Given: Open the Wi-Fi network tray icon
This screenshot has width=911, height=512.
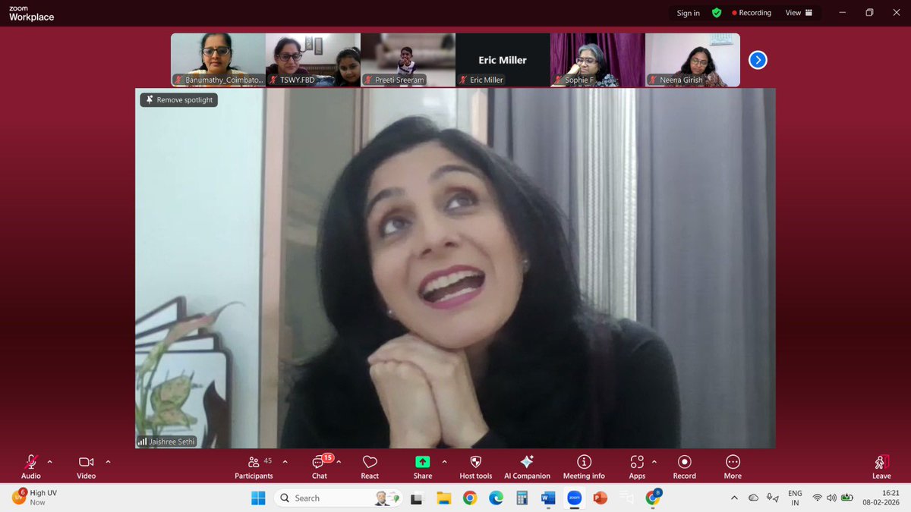Looking at the screenshot, I should [x=817, y=498].
